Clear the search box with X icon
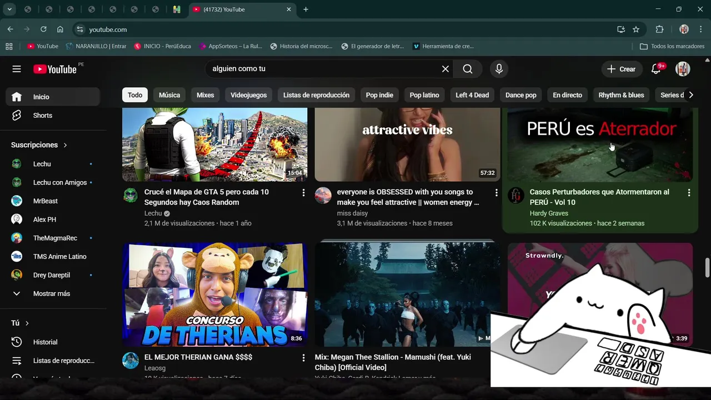The height and width of the screenshot is (400, 711). tap(445, 69)
